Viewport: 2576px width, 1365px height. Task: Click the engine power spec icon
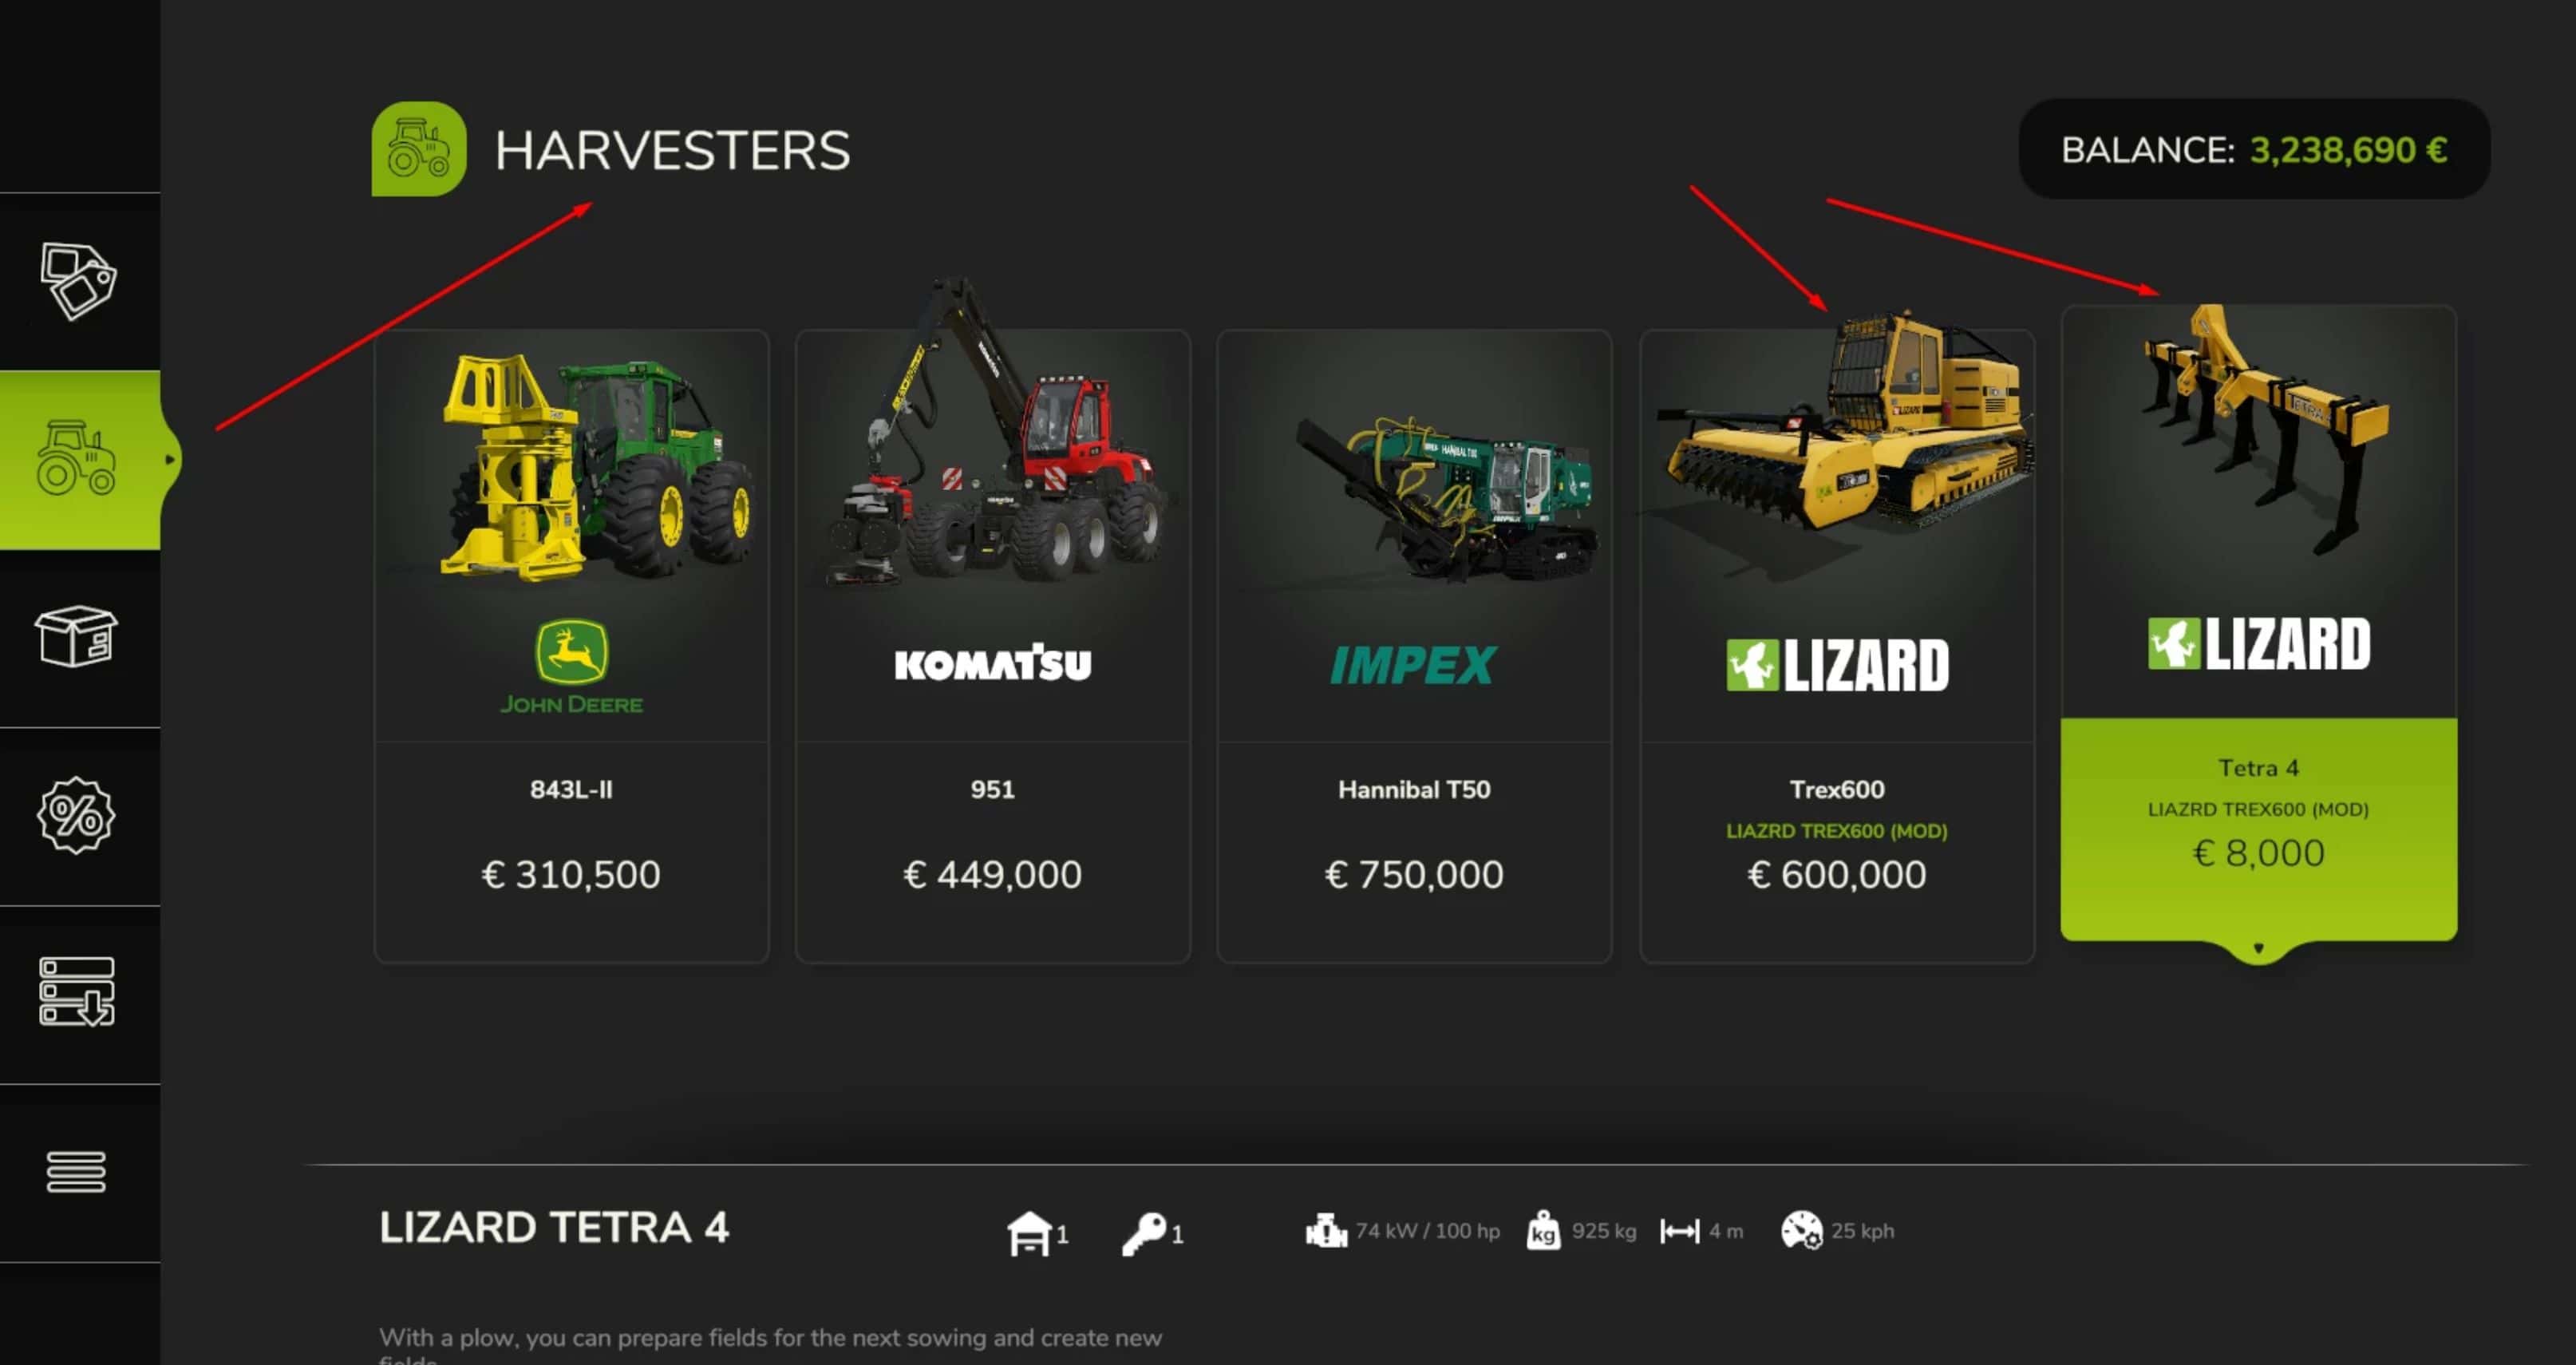[1326, 1231]
